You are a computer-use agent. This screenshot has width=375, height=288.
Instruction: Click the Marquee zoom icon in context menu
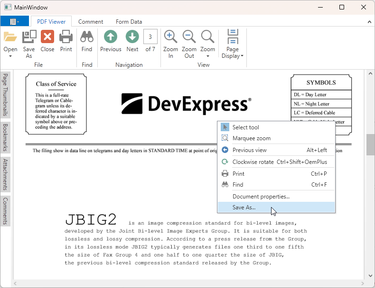(x=225, y=138)
